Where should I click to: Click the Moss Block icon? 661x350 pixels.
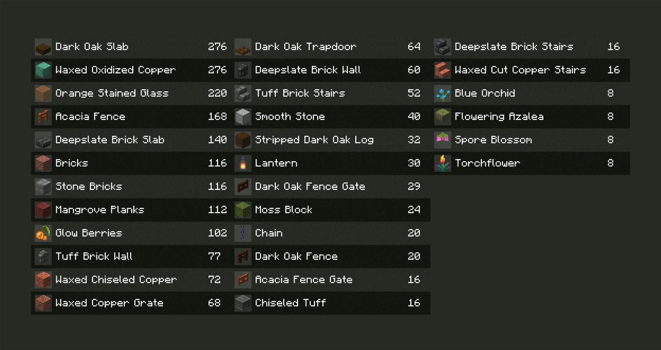[242, 210]
